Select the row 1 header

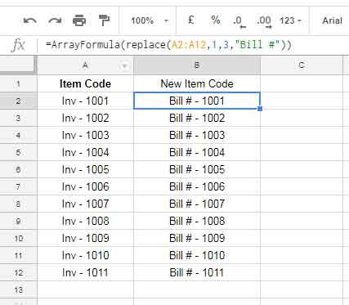(x=18, y=83)
